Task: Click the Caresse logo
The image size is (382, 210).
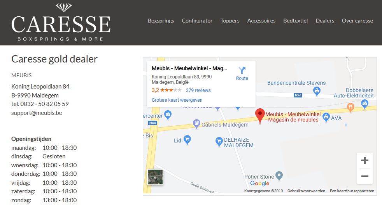Action: click(61, 23)
